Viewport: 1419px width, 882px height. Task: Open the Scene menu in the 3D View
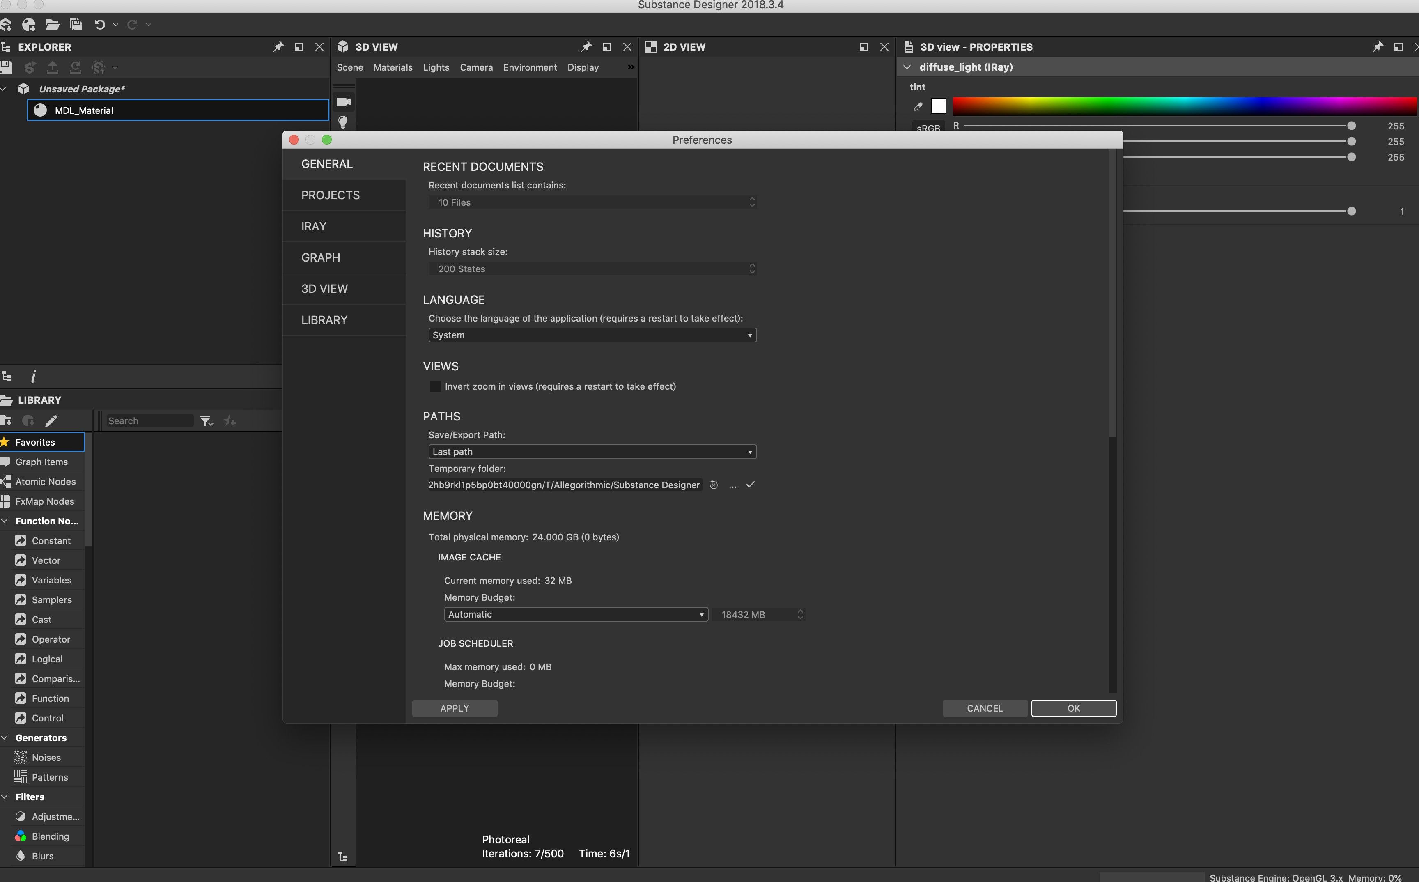[350, 68]
